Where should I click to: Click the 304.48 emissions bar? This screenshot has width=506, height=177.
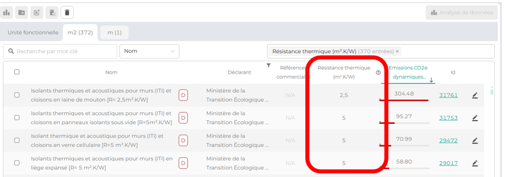pyautogui.click(x=404, y=100)
